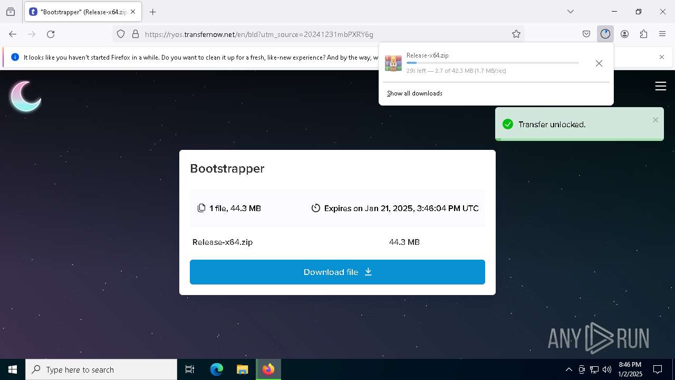This screenshot has width=675, height=380.
Task: Click the expiry date text
Action: pos(401,208)
